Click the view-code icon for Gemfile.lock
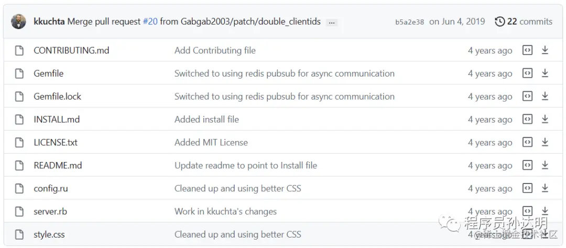The width and height of the screenshot is (566, 248). click(x=528, y=96)
